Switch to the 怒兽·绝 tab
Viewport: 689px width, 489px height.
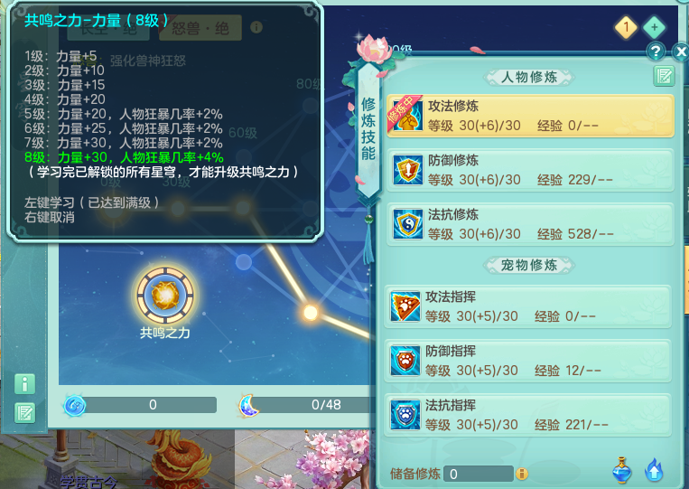[200, 28]
